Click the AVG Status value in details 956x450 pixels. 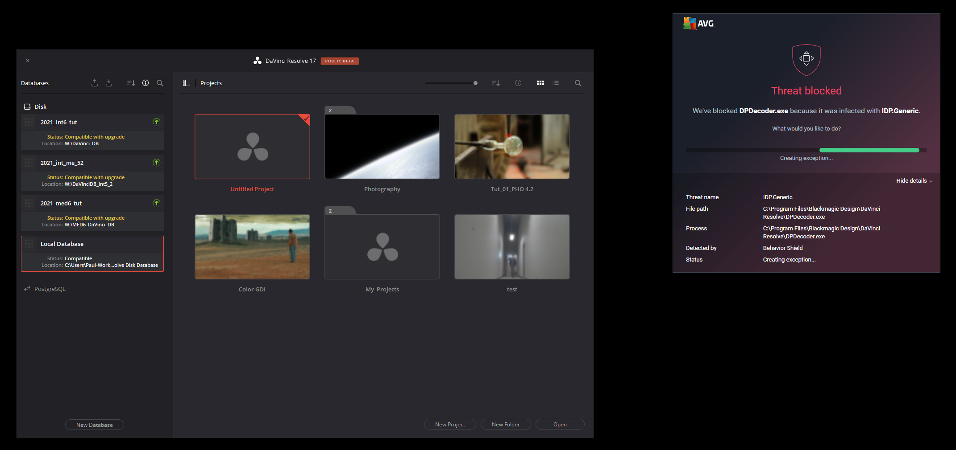point(789,259)
